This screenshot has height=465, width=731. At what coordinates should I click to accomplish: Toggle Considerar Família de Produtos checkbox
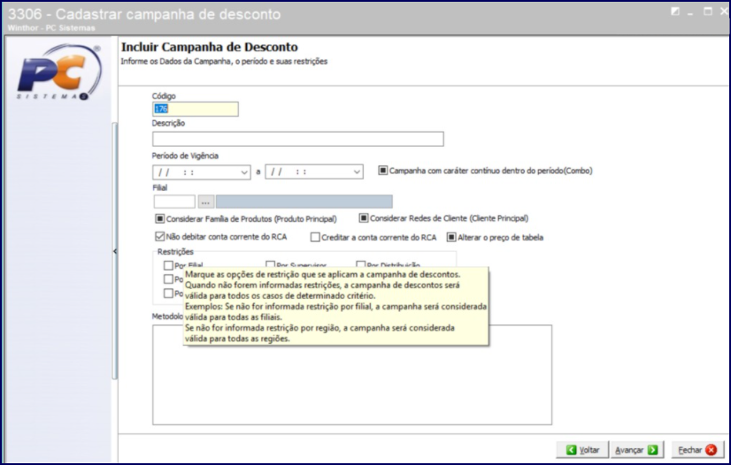click(x=160, y=218)
